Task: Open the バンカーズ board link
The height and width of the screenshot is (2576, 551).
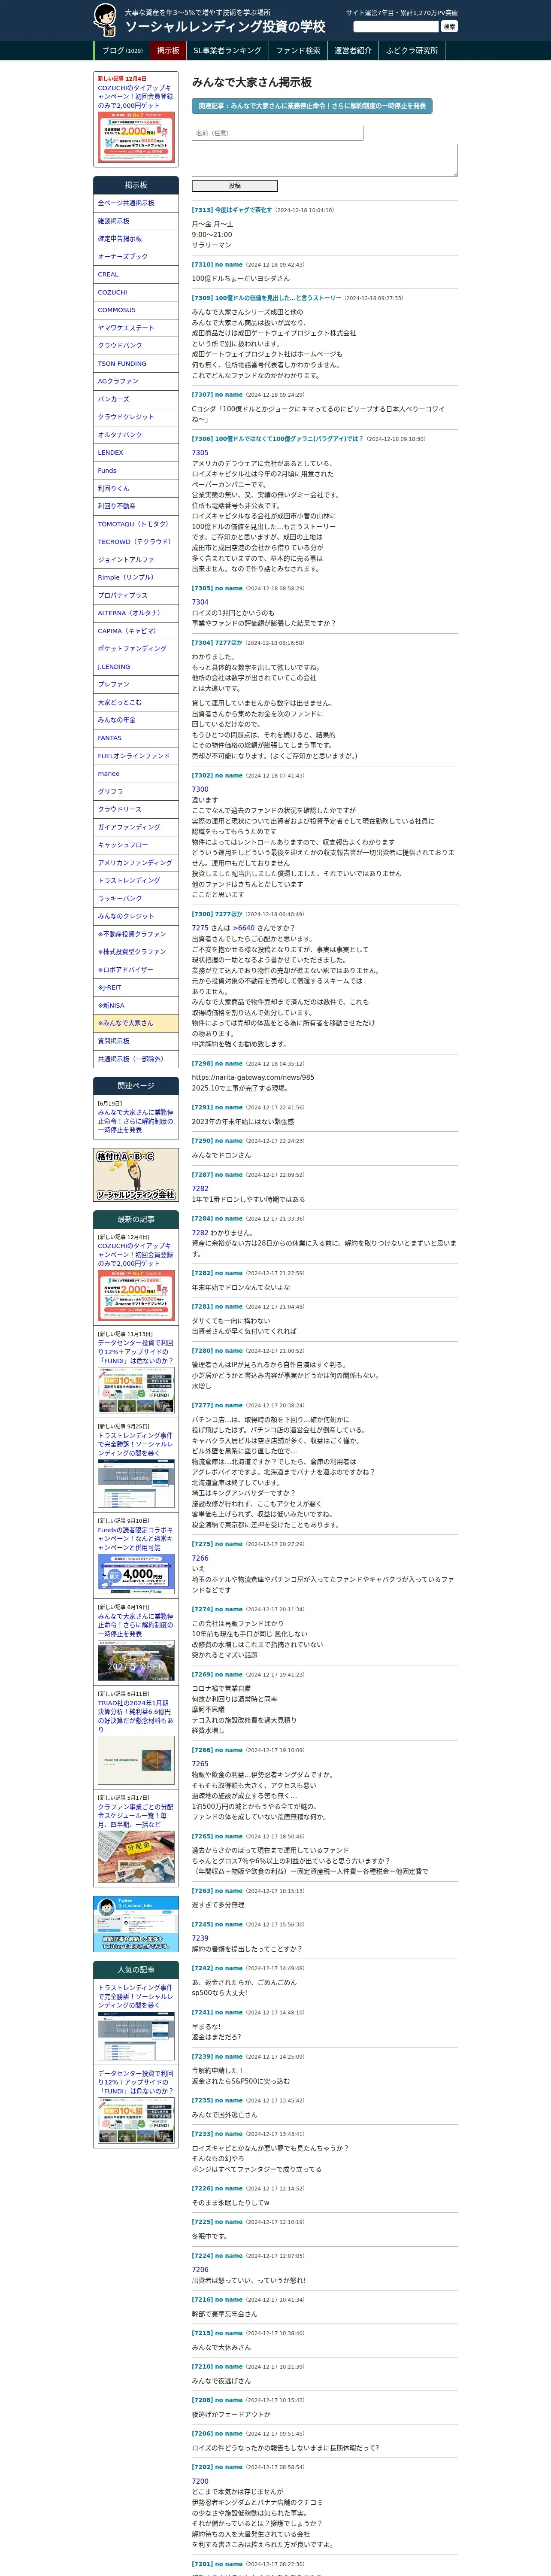Action: tap(136, 399)
